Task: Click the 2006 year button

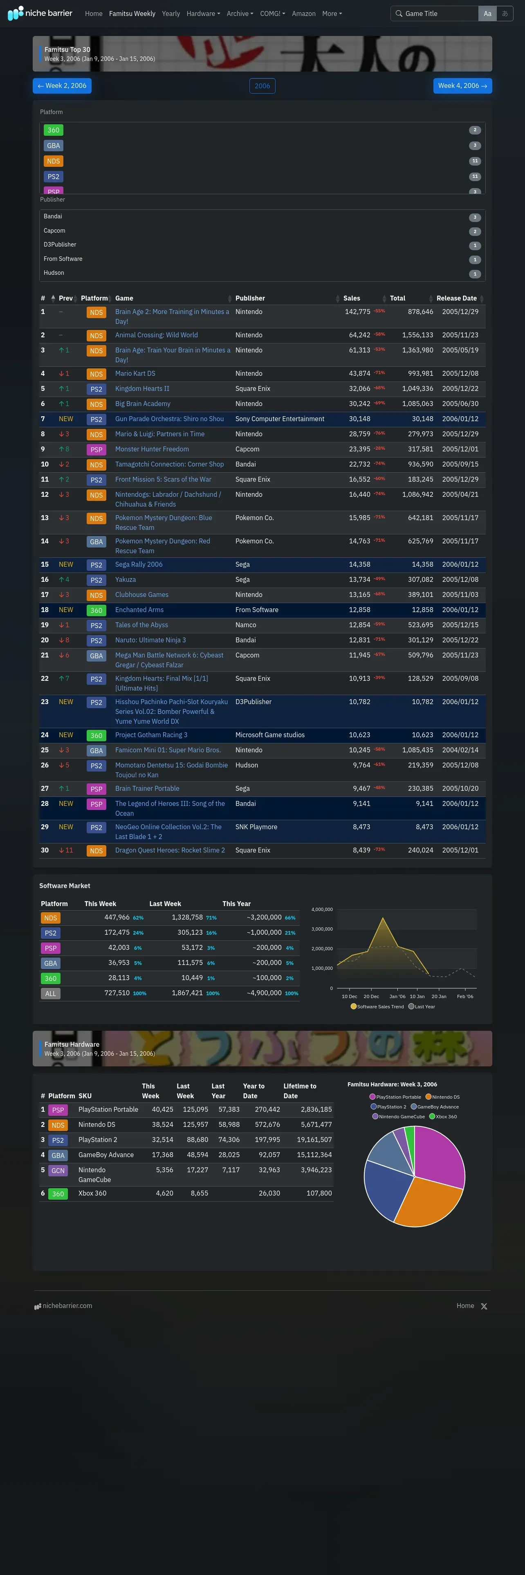Action: click(x=262, y=85)
